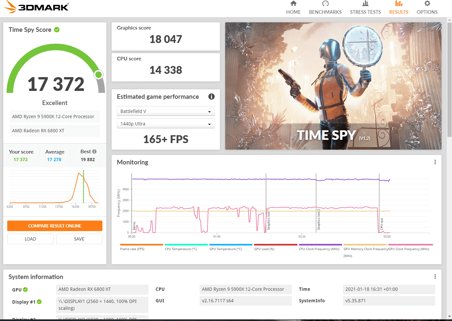Toggle Frame rate (FPS) legend swatch
This screenshot has width=452, height=321.
coord(141,245)
